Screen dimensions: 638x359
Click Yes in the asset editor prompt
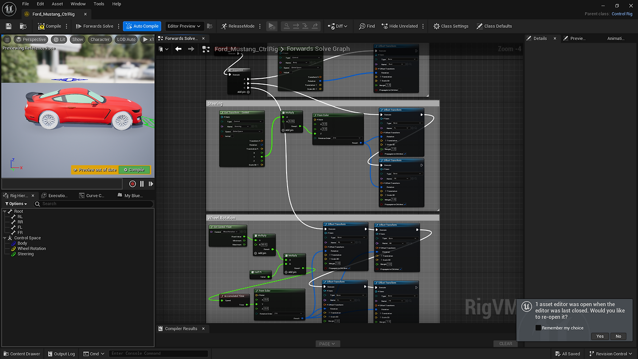[x=600, y=336]
